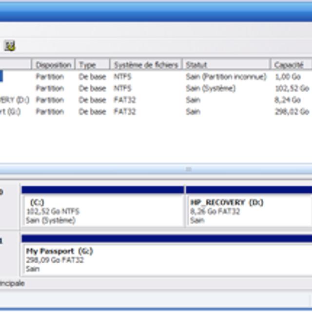This screenshot has height=312, width=312.
Task: Click FAT32 cell in the 298,02 Go row
Action: (x=125, y=112)
